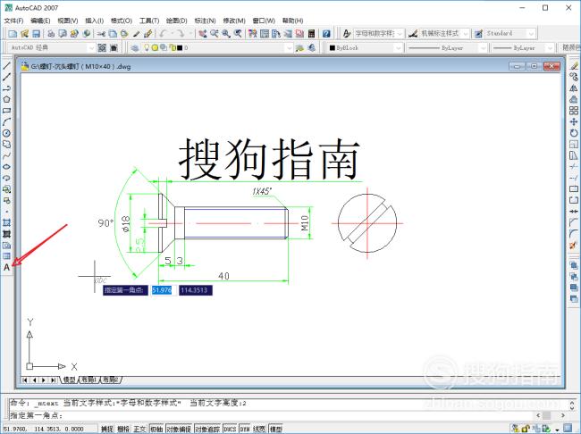Select the Rotate tool in modify toolbar
Viewport: 581px width, 434px height.
click(x=574, y=133)
